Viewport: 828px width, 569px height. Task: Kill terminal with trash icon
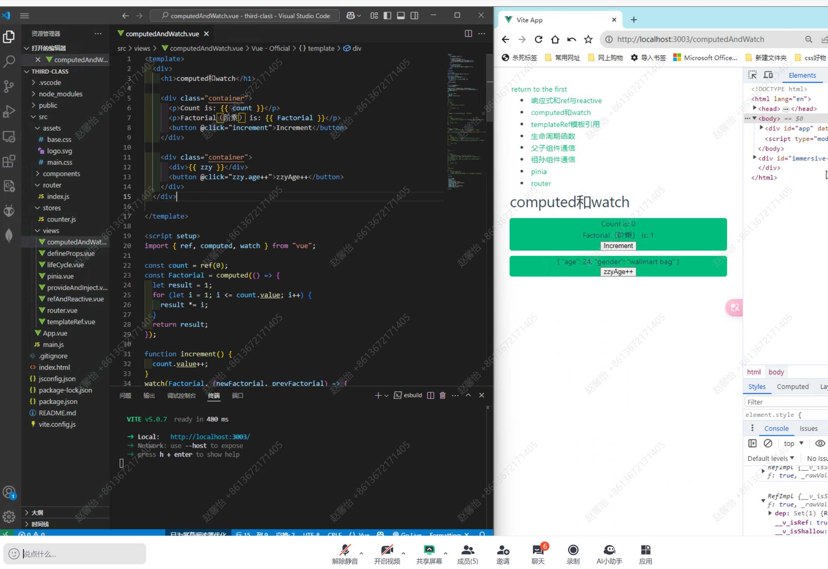pyautogui.click(x=443, y=395)
